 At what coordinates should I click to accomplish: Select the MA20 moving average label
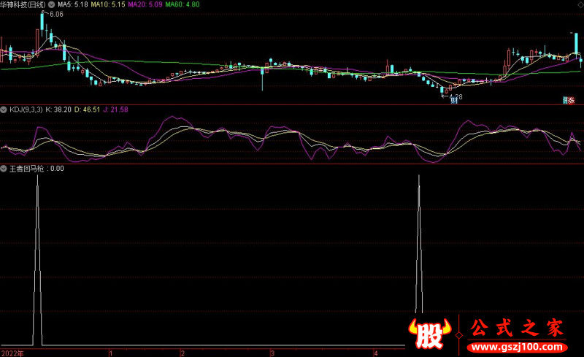(145, 5)
